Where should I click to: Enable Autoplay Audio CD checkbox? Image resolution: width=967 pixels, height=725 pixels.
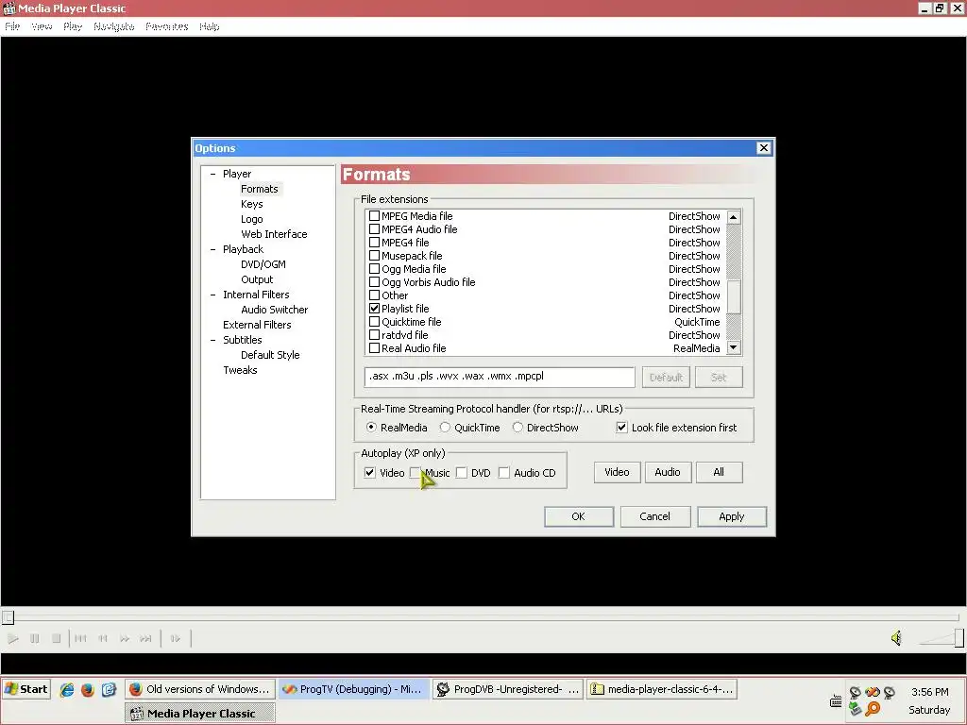[x=504, y=473]
